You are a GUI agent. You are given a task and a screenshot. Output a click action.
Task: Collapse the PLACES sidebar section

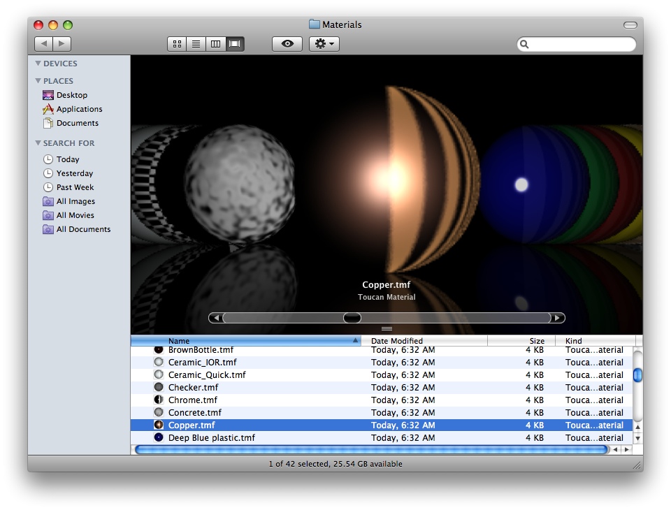coord(38,81)
